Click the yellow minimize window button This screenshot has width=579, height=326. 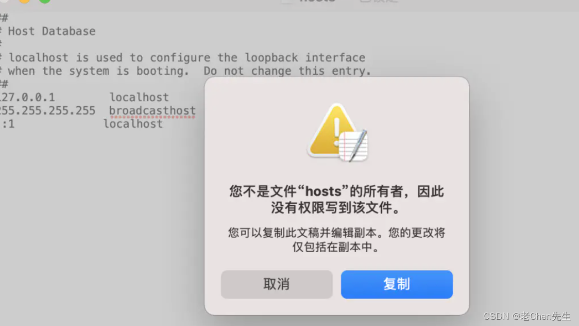(x=24, y=1)
